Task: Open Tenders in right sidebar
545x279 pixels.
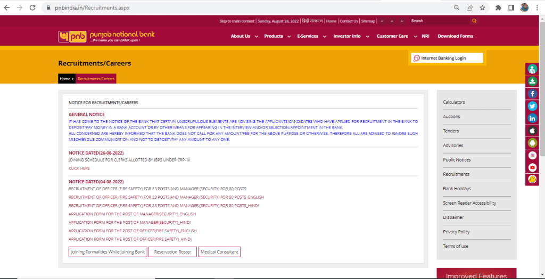Action: click(451, 131)
